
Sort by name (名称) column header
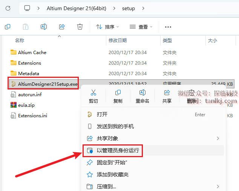(20, 41)
